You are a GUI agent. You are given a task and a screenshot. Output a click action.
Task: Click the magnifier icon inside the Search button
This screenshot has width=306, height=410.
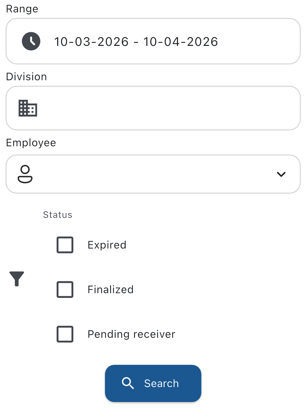[128, 383]
